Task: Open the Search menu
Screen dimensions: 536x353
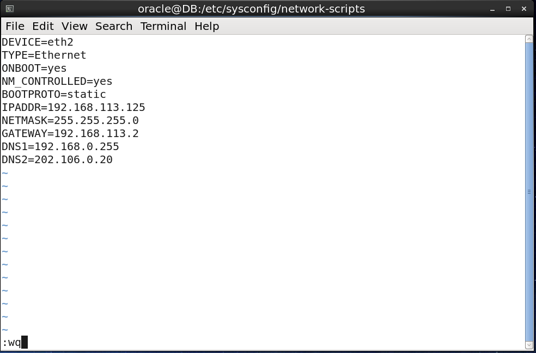Action: [x=114, y=26]
